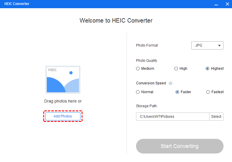This screenshot has height=162, width=232.
Task: Set conversion speed to Normal
Action: pyautogui.click(x=138, y=92)
